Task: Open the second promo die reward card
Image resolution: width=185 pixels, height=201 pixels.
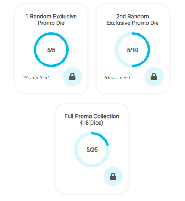Action: 133,49
